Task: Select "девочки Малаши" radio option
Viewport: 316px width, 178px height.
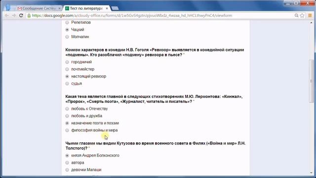Action: coord(67,170)
